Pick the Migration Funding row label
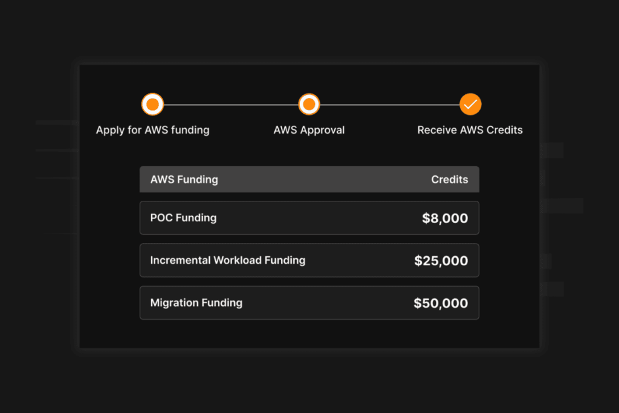 (x=196, y=303)
